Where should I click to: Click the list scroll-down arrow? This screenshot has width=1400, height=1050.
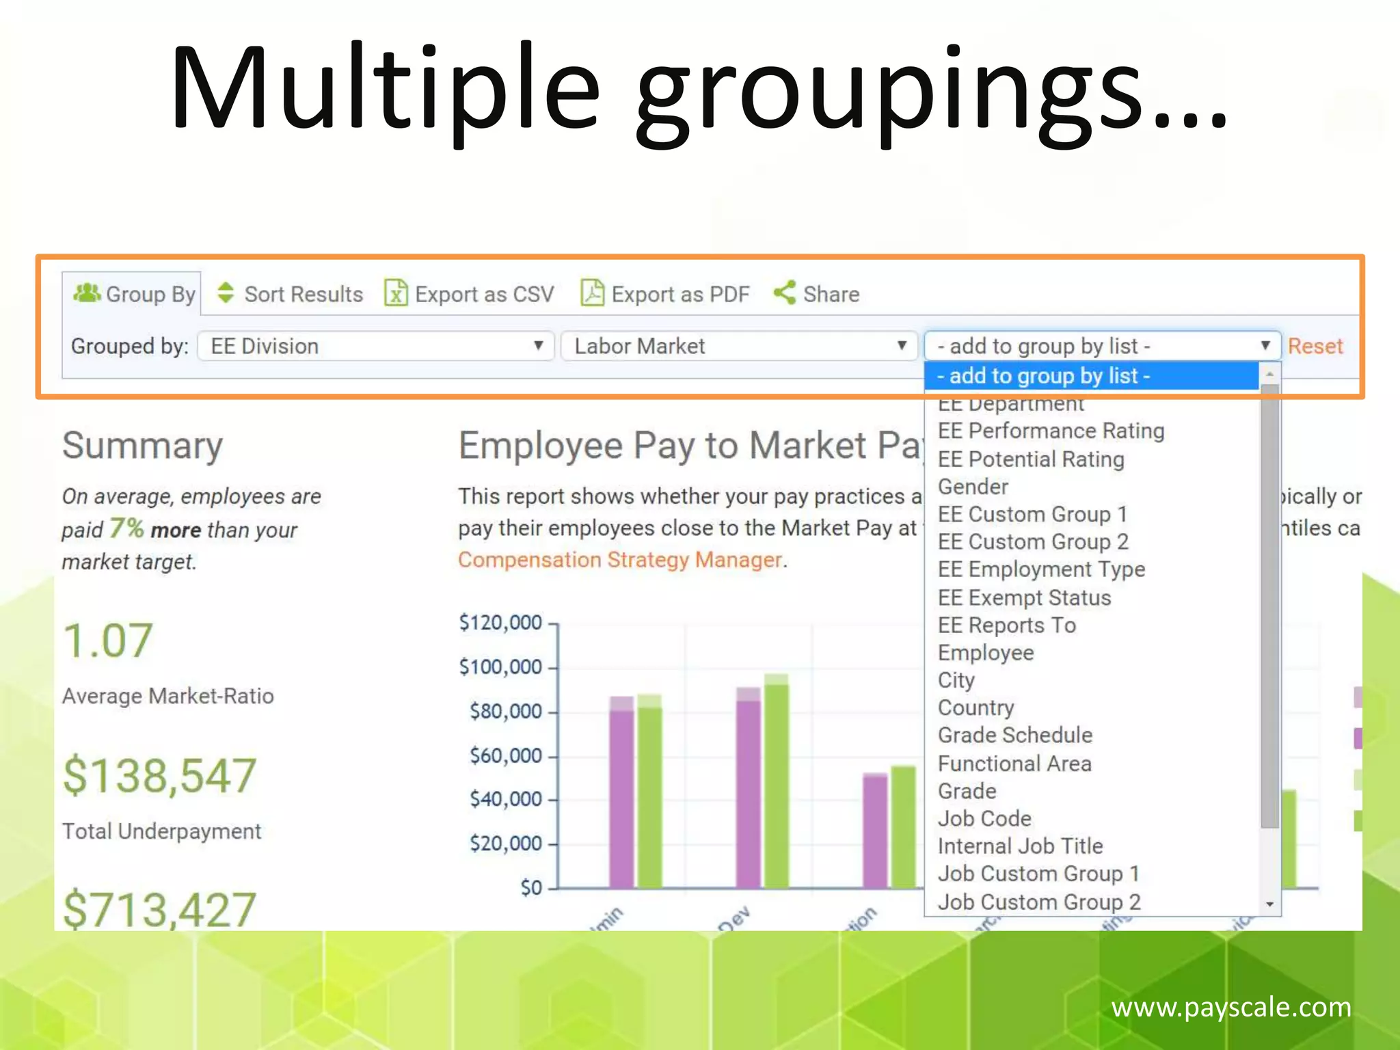click(x=1269, y=904)
